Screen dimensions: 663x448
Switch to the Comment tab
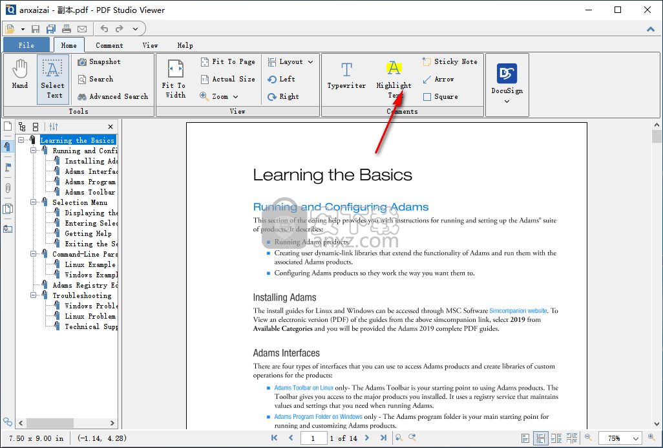pos(109,45)
